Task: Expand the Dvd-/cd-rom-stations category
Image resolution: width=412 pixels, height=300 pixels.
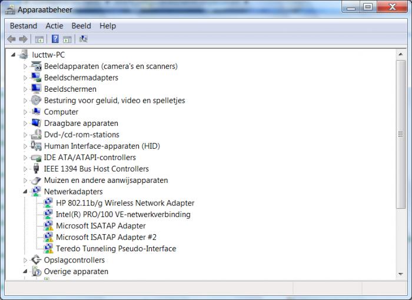Action: point(25,135)
